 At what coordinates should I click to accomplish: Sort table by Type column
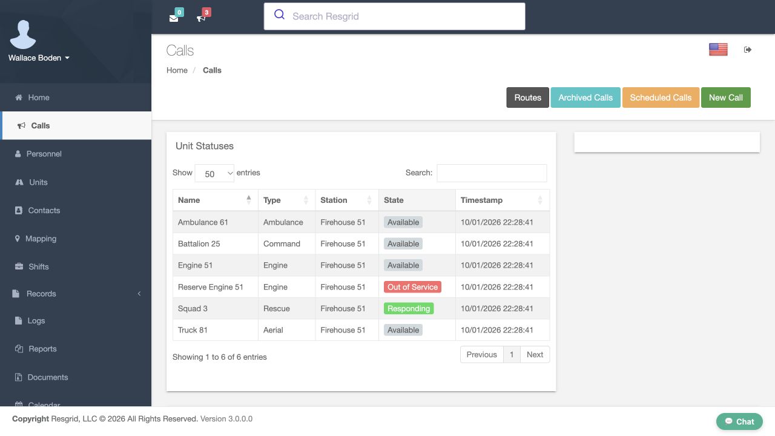[x=287, y=200]
